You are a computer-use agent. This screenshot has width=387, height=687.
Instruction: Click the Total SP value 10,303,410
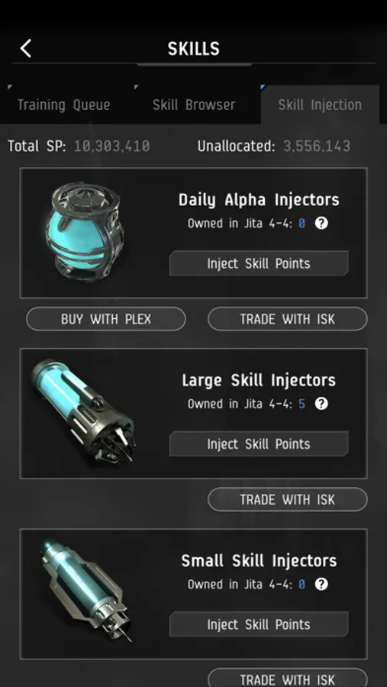[111, 146]
